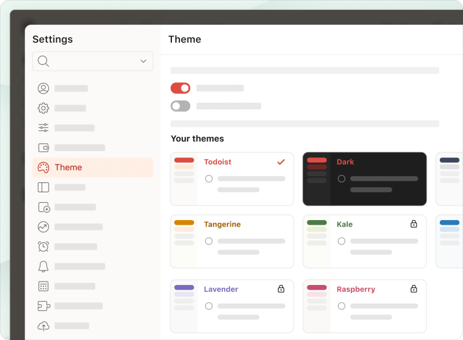The height and width of the screenshot is (340, 463).
Task: Click the settings gear icon in sidebar
Action: click(x=43, y=108)
